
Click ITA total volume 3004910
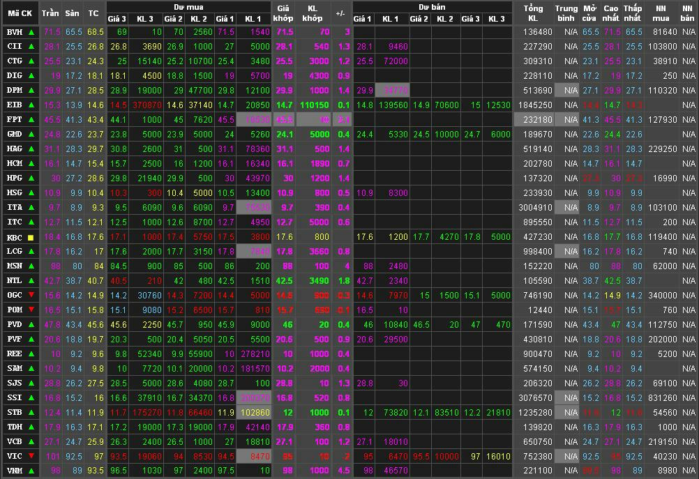point(535,208)
